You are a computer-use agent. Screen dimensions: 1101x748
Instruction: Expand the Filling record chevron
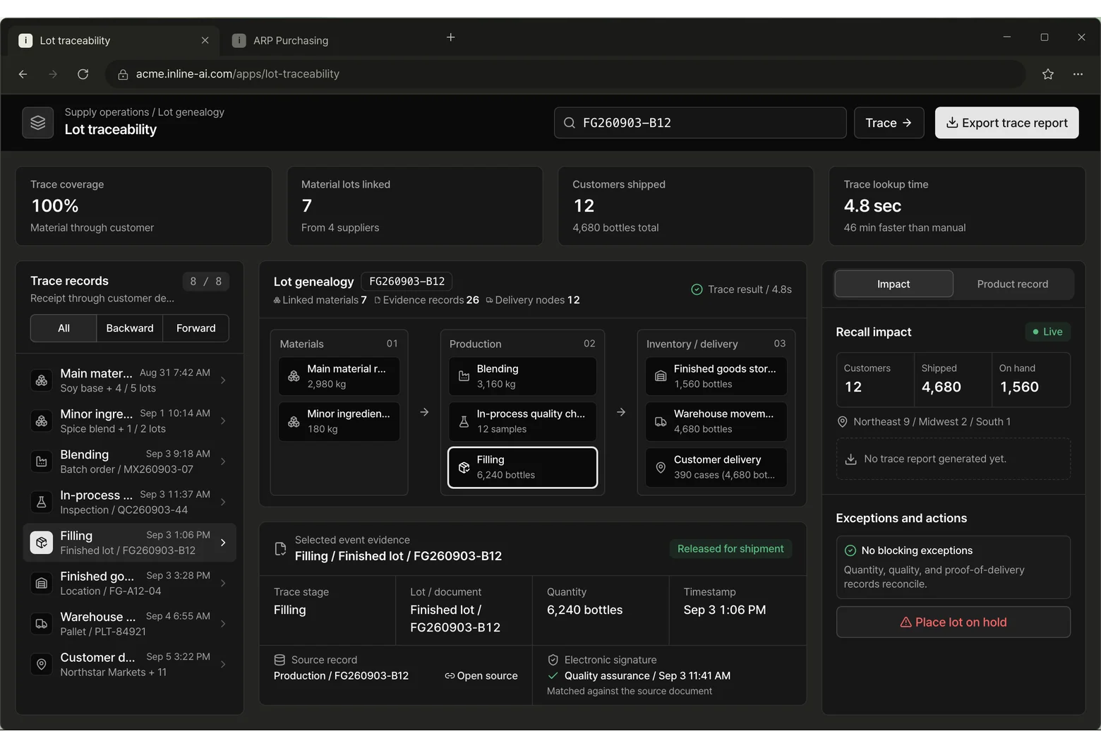[223, 543]
